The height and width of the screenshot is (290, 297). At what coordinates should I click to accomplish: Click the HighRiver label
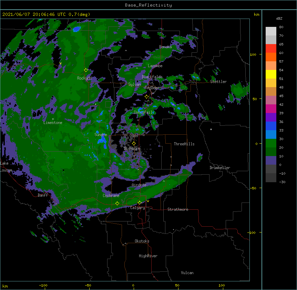pyautogui.click(x=148, y=256)
